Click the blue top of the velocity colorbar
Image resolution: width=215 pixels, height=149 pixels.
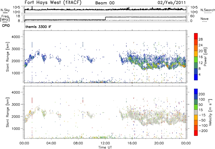tap(196, 91)
